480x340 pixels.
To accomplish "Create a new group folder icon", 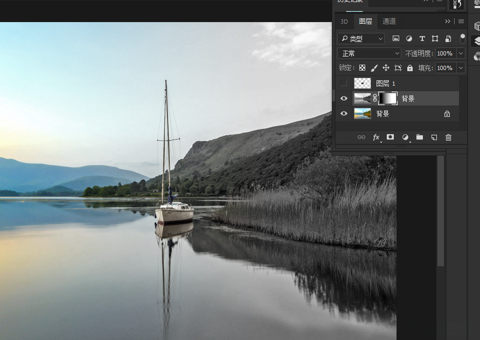I will click(420, 137).
